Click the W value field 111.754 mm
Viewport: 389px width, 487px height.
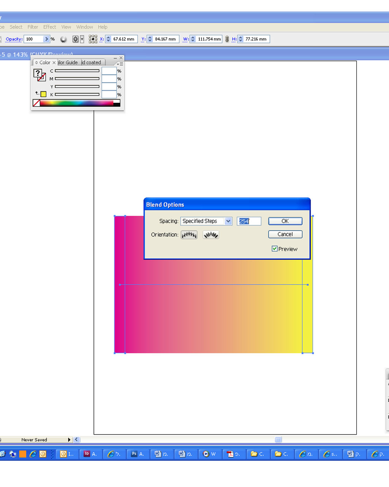click(x=209, y=39)
